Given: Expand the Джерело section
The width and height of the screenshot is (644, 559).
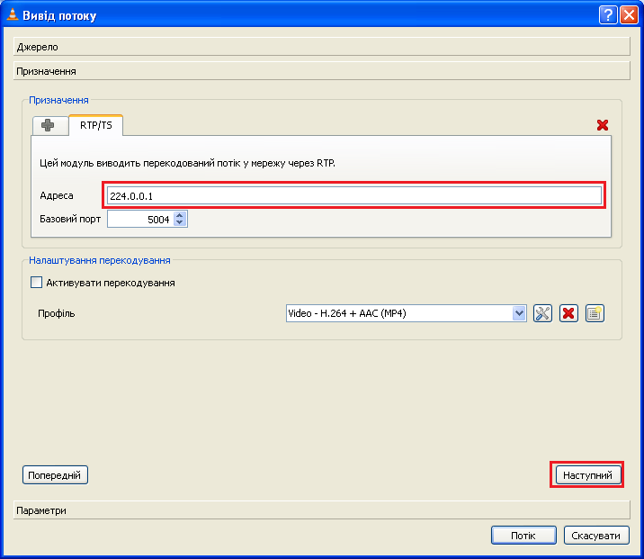Looking at the screenshot, I should 322,47.
